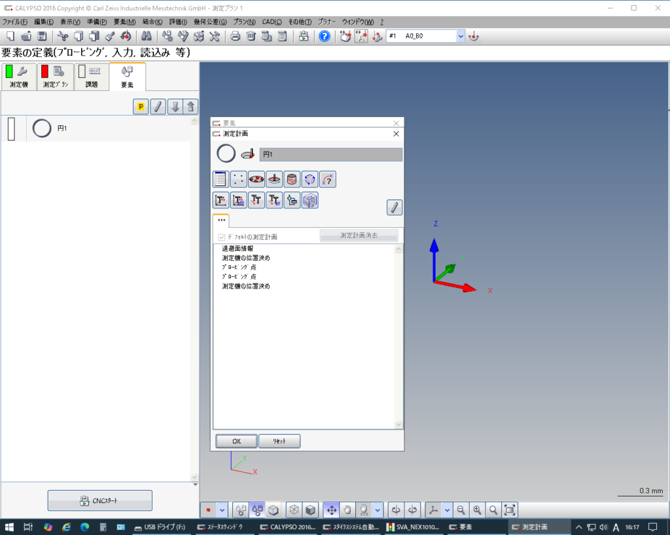Open the 要素(M) menu
The width and height of the screenshot is (670, 535).
[124, 22]
